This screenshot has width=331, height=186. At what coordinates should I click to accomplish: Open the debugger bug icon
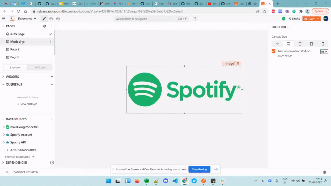[325, 172]
